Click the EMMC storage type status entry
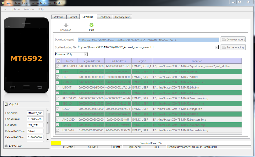This screenshot has width=255, height=157. 117,147
